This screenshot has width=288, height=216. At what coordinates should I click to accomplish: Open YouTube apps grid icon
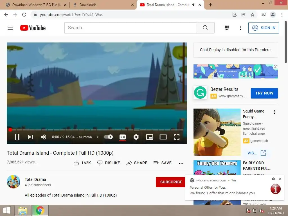(x=227, y=28)
